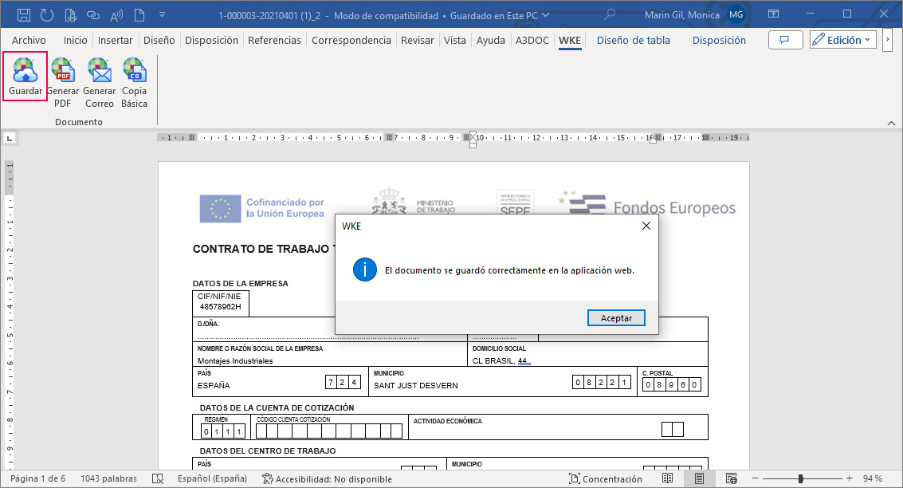This screenshot has width=903, height=488.
Task: Click the tab selector L ruler button
Action: point(10,138)
